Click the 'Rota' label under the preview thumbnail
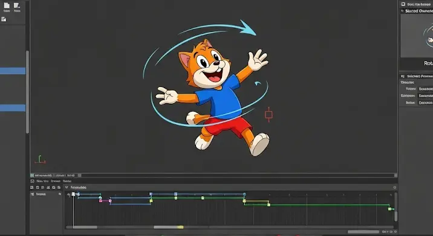Viewport: 433px width, 236px height. (428, 63)
